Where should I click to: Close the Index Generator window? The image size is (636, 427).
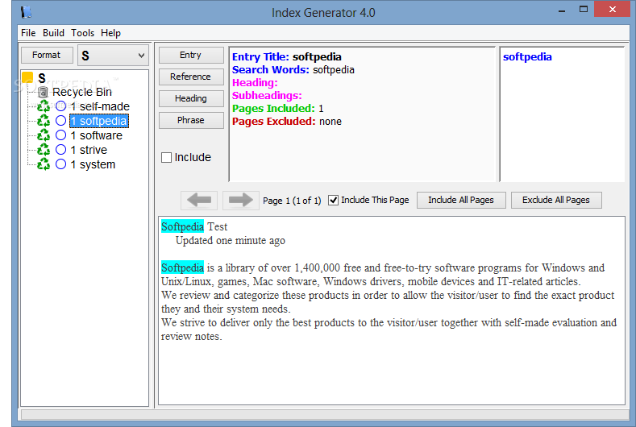(x=612, y=9)
